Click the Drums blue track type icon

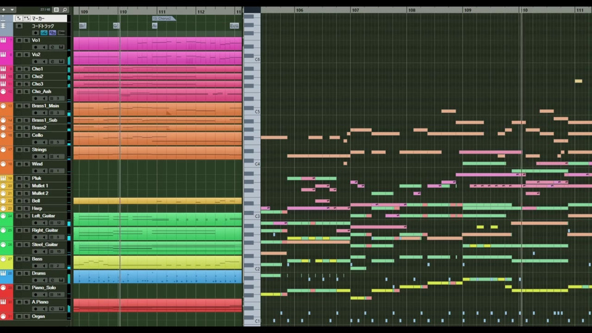3,273
